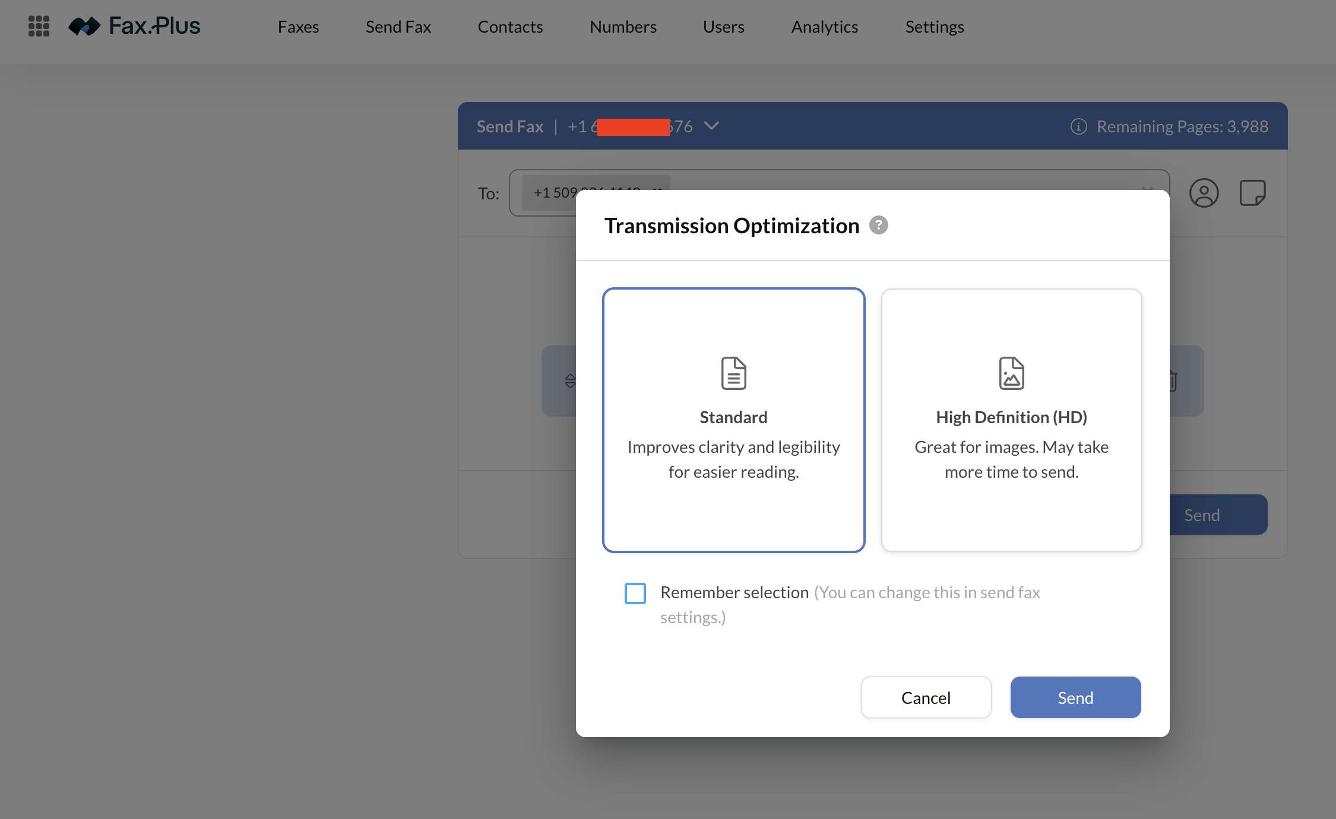Open the Faxes menu
Screen dimensions: 1336x819
coord(298,27)
